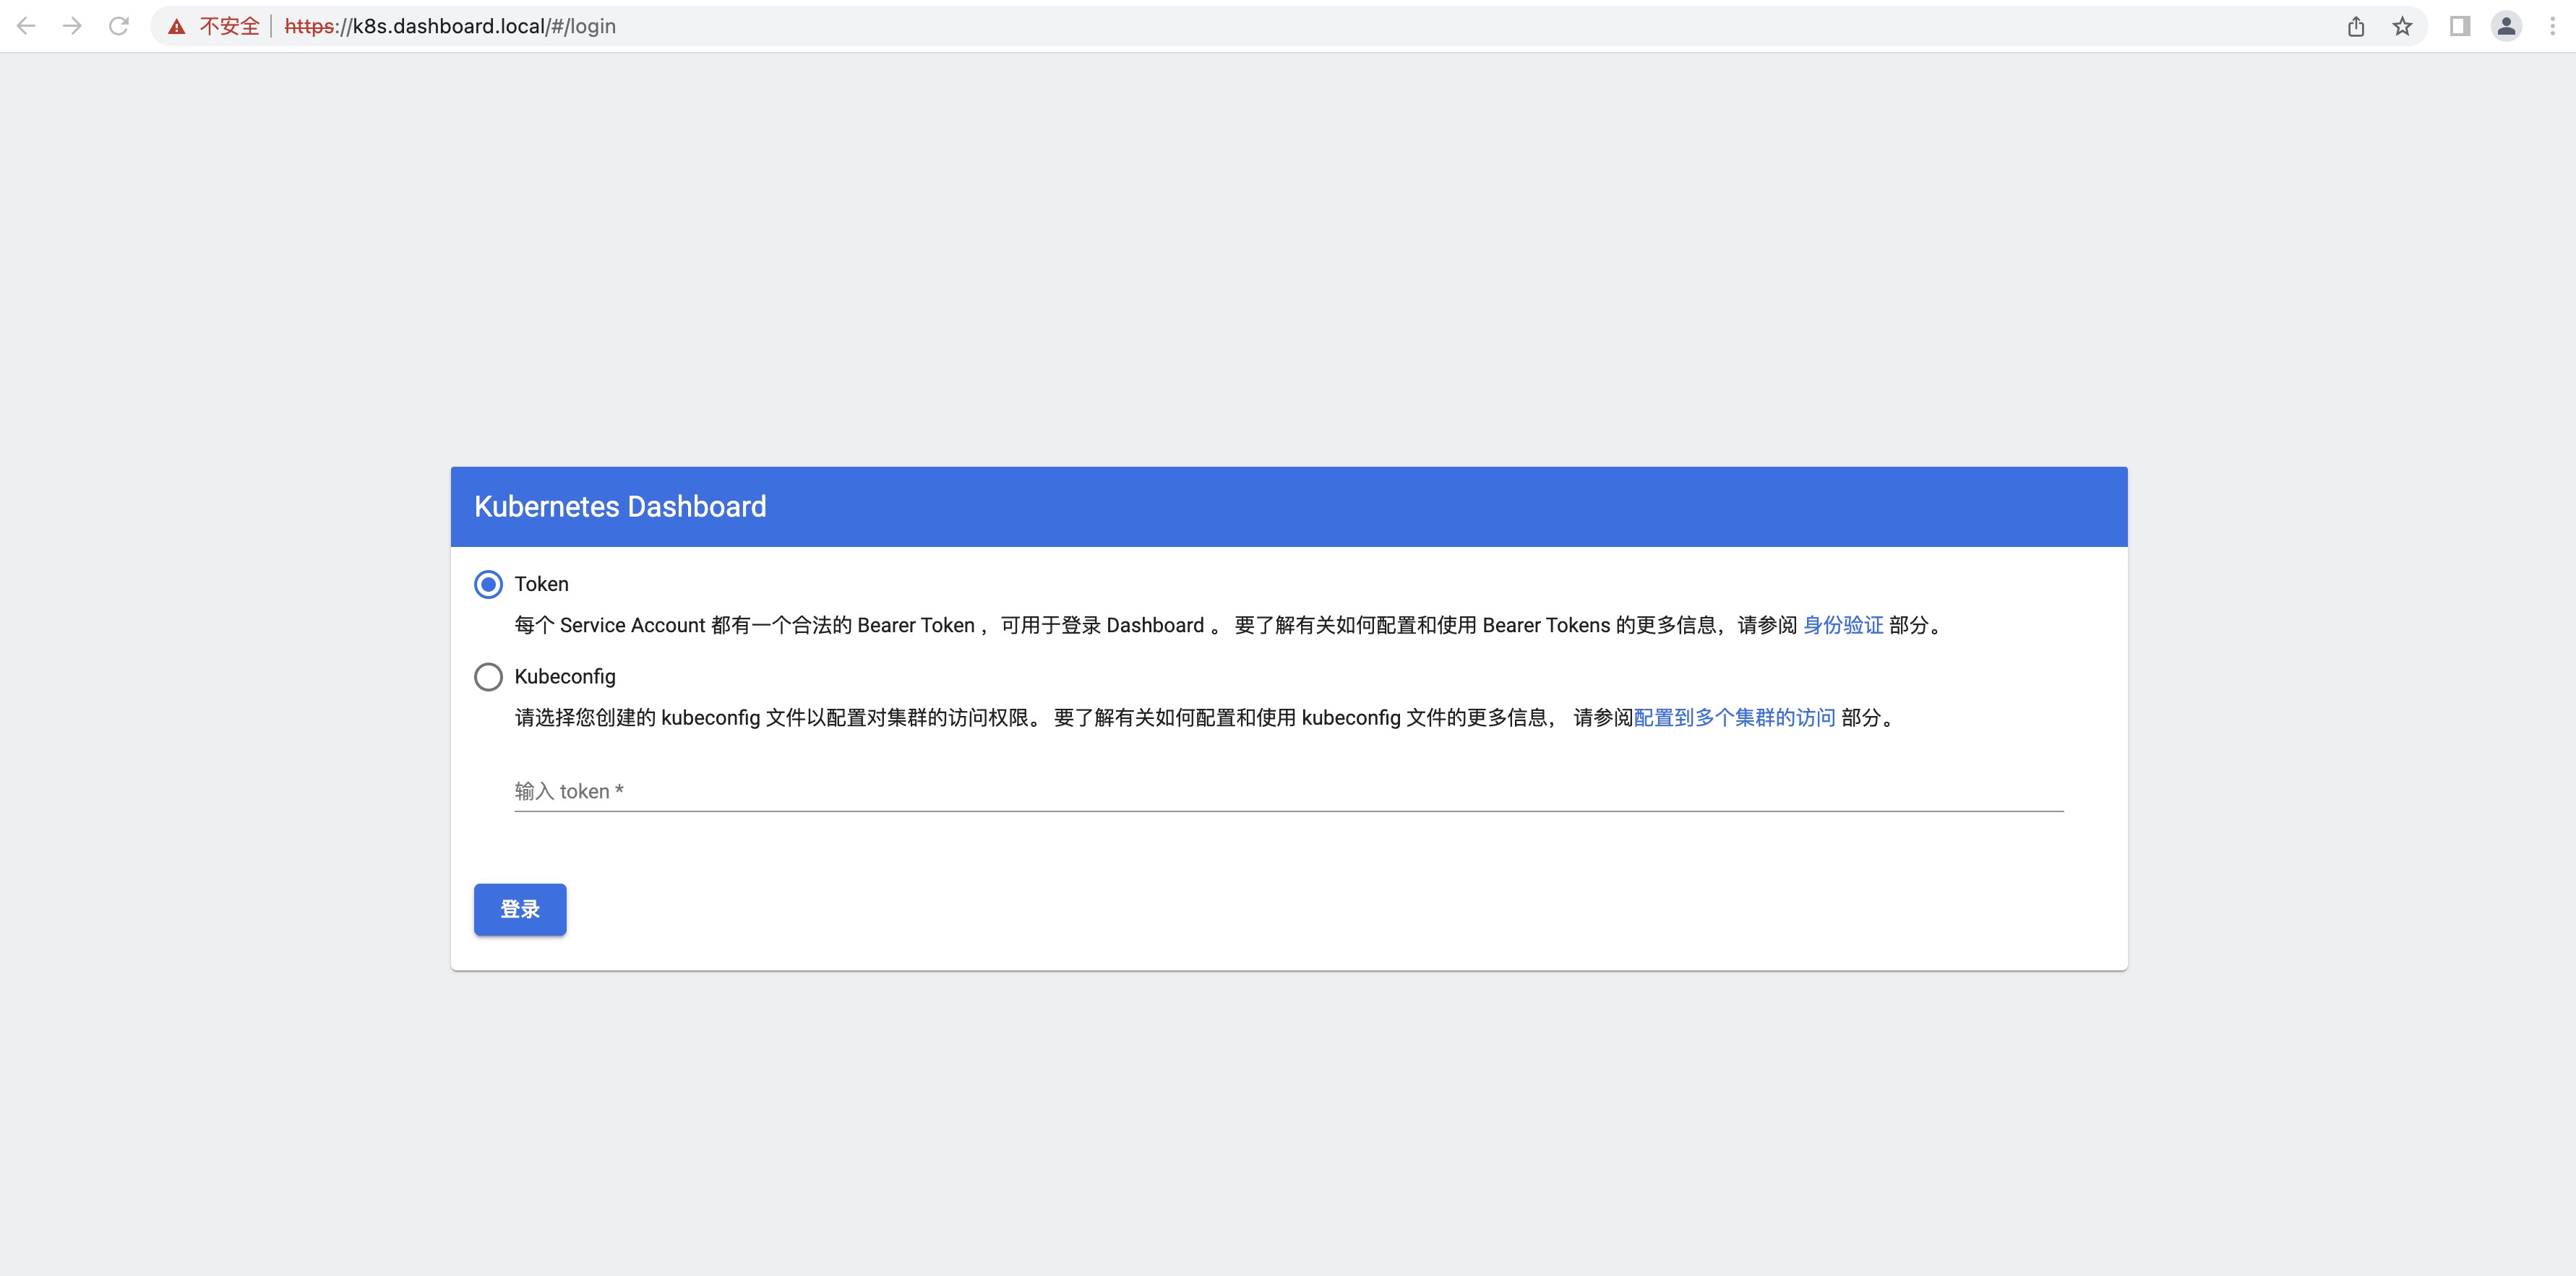Click the 不安全 security label
The width and height of the screenshot is (2576, 1276).
[229, 26]
